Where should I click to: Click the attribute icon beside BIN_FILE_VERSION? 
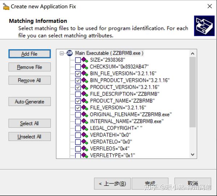pyautogui.click(x=85, y=73)
